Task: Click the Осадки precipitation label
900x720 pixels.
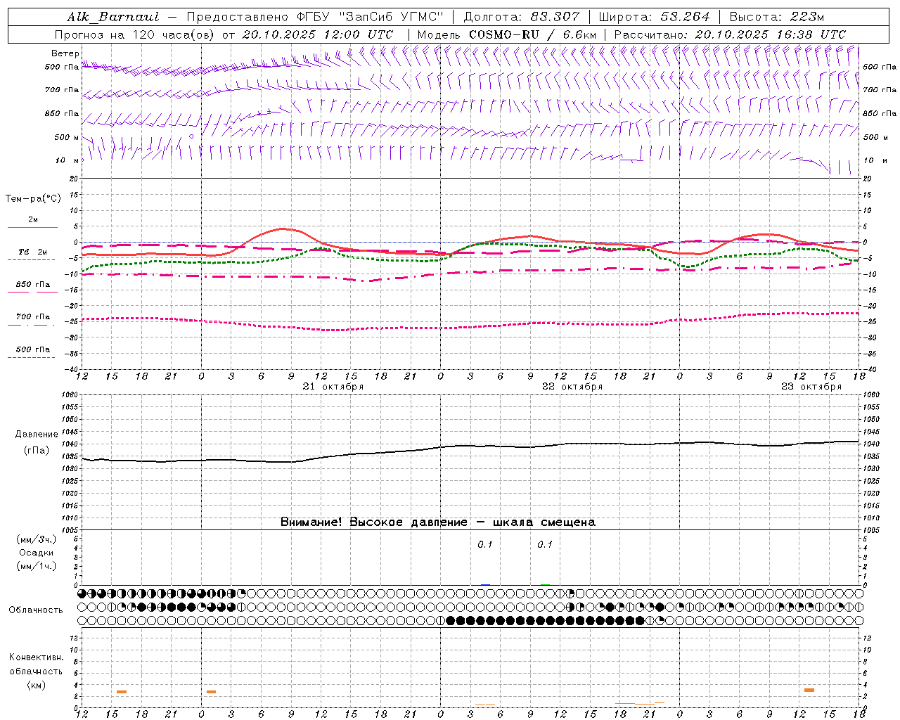Action: 37,553
